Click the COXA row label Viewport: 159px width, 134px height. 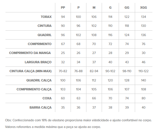tap(47, 98)
